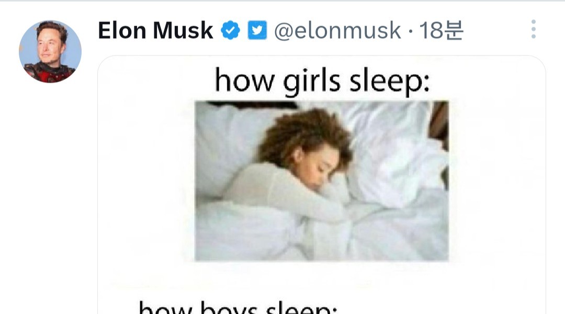Open the three-dot more options menu
The image size is (565, 314).
click(533, 29)
